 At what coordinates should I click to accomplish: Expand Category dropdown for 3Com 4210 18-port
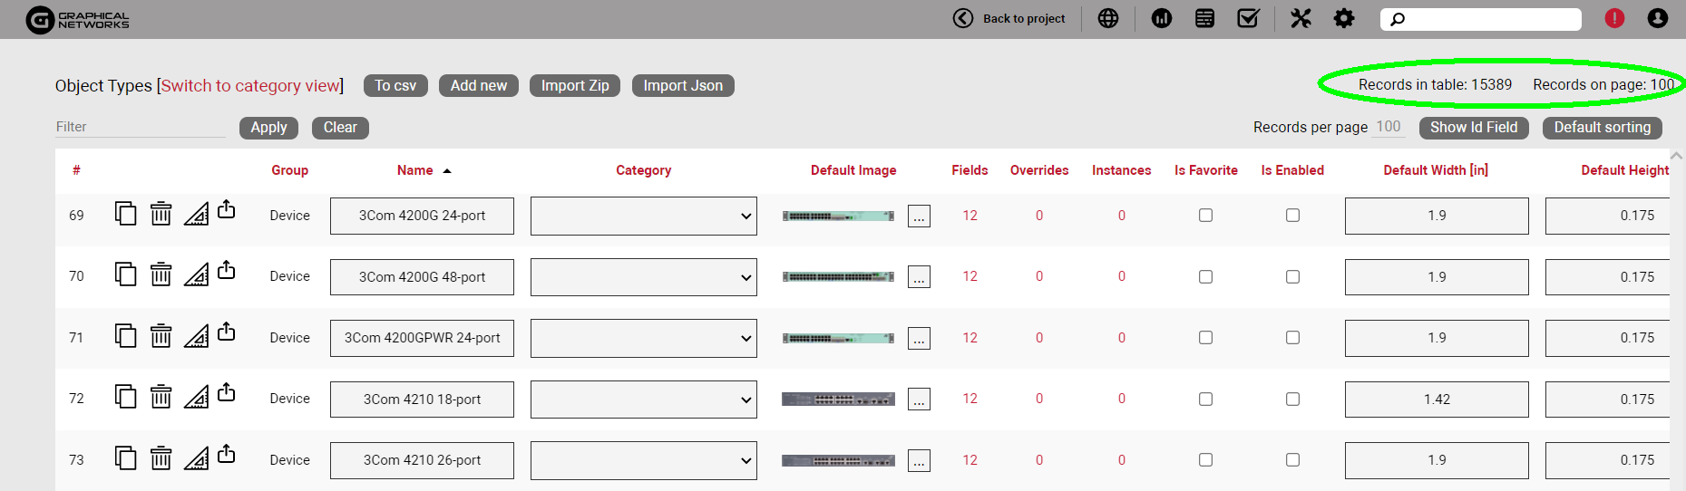(643, 400)
